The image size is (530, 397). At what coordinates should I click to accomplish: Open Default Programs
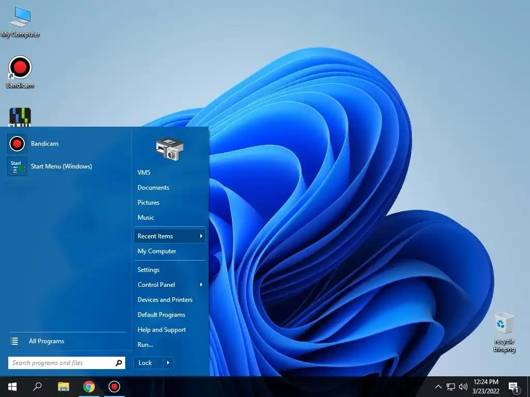click(169, 315)
